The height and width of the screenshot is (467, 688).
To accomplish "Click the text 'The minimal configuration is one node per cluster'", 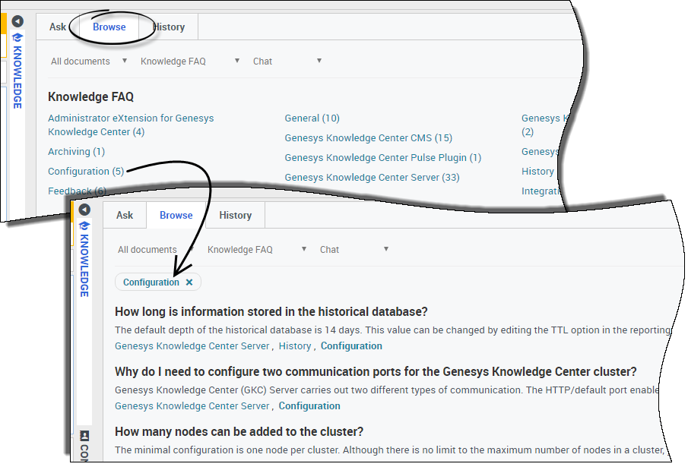I will (x=227, y=450).
